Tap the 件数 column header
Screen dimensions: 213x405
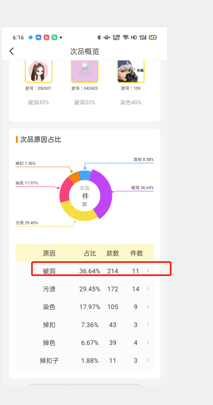point(137,253)
